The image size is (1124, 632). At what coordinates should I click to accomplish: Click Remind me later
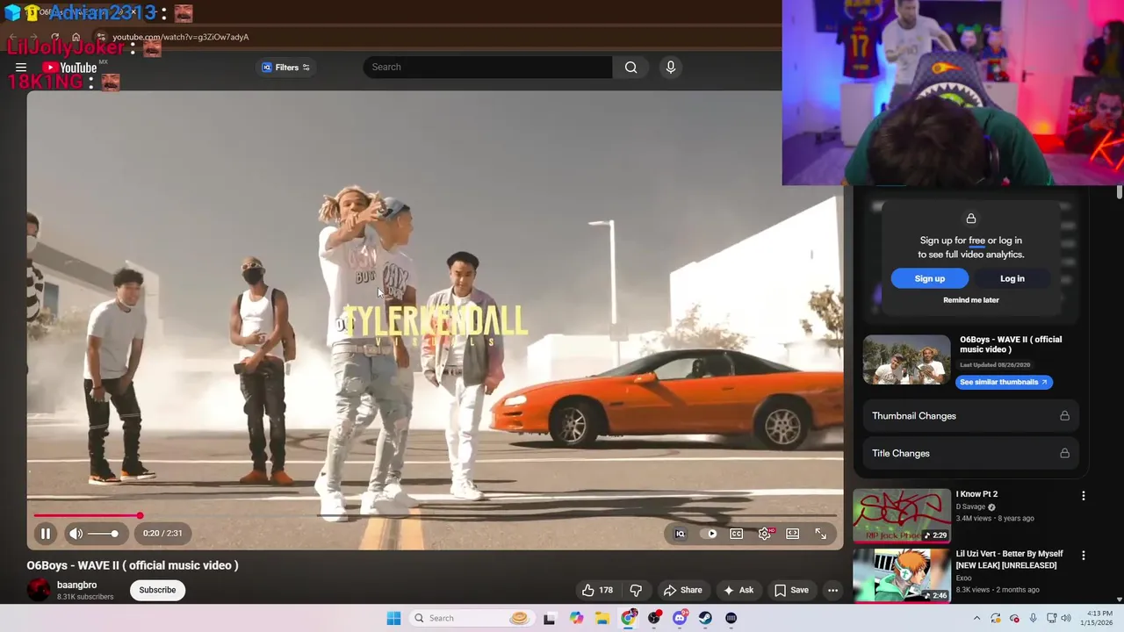(971, 300)
